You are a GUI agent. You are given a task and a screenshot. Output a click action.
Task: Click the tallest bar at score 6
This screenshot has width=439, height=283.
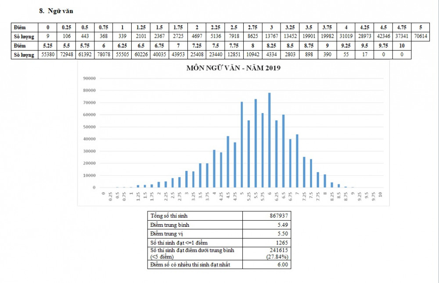(x=269, y=140)
